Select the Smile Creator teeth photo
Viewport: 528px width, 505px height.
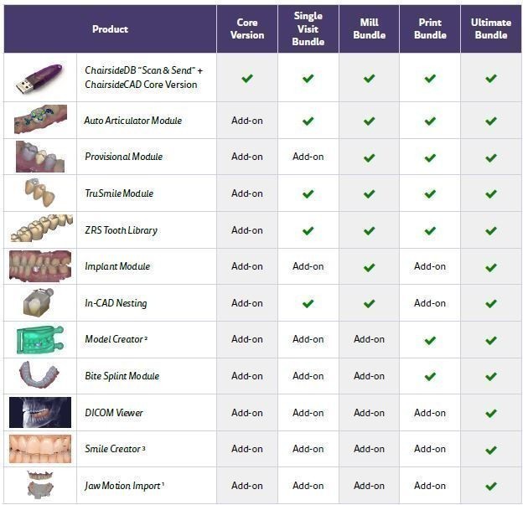coord(40,449)
